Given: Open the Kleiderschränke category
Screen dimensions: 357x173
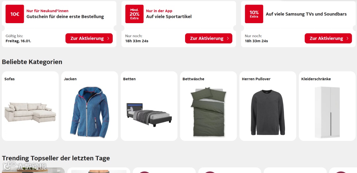Looking at the screenshot, I should click(x=327, y=106).
